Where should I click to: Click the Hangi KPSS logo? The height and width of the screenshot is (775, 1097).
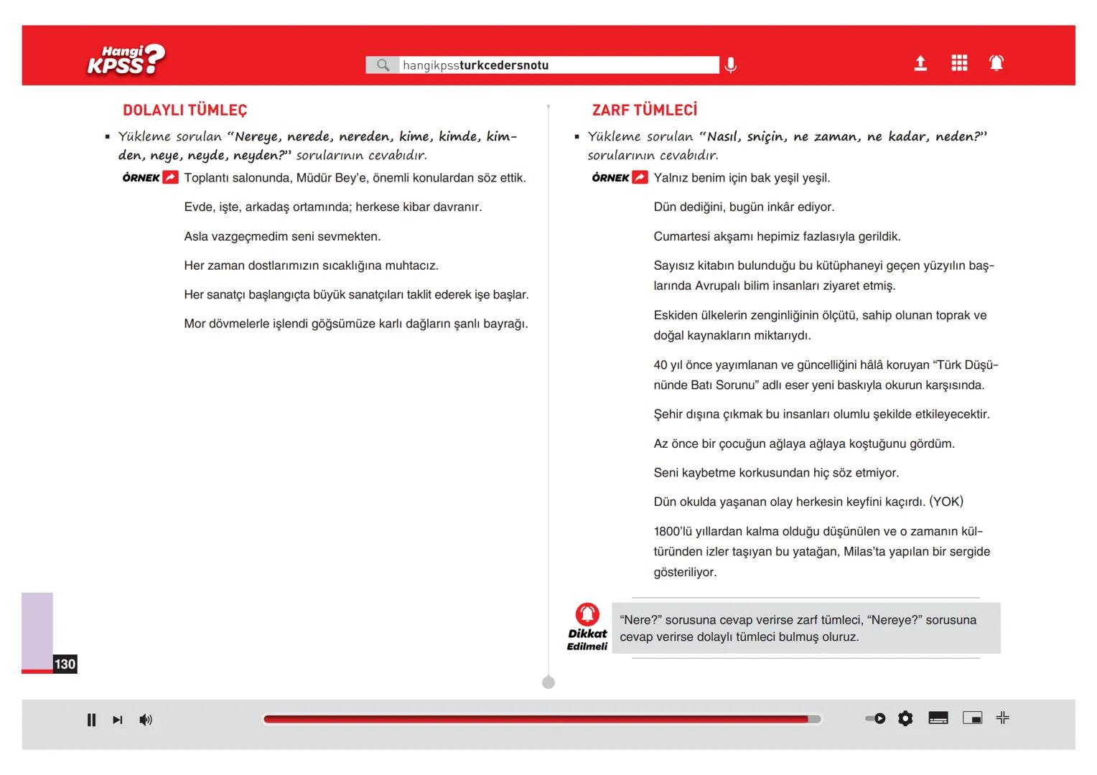126,60
